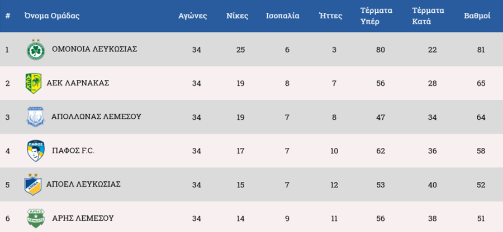Screen dimensions: 503x232
Task: Open the ΠΑΦΟΣ F.C. team name
Action: [73, 151]
